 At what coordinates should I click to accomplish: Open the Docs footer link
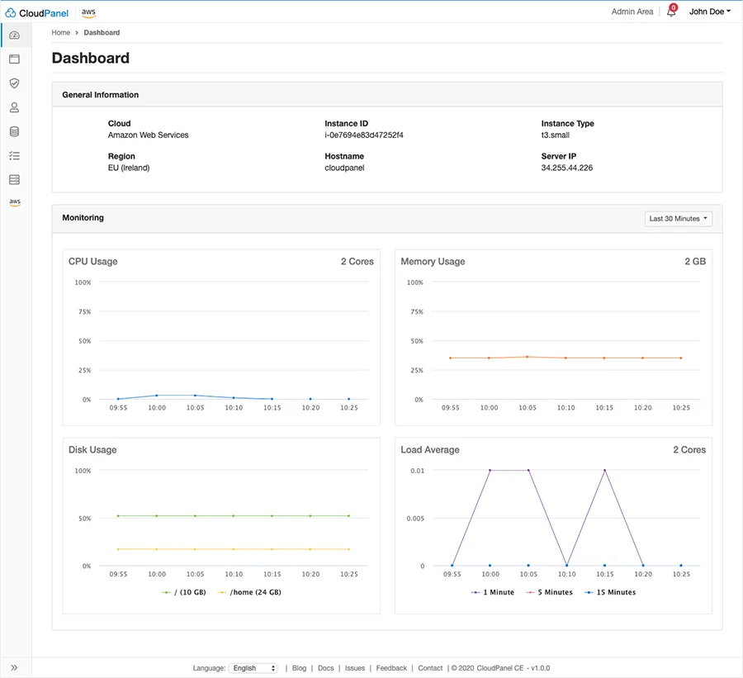325,668
